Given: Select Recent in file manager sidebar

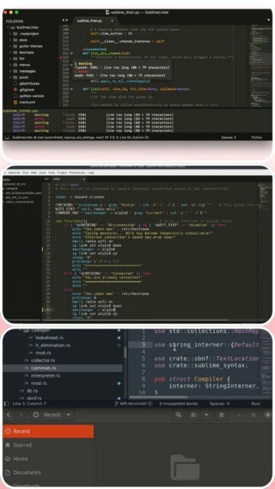Looking at the screenshot, I should 48,431.
